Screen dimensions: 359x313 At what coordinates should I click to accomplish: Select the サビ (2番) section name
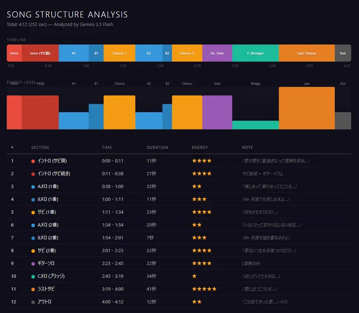(46, 251)
